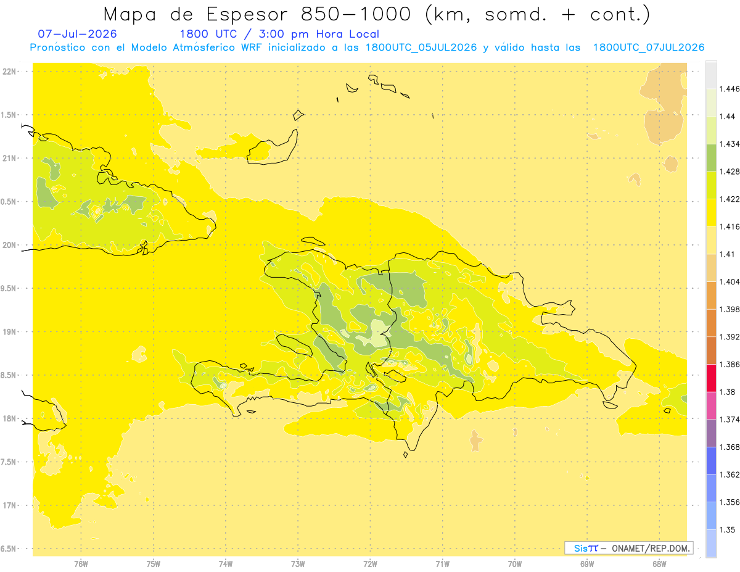740x572 pixels.
Task: Click the "1.356" colorbar value
Action: (730, 502)
